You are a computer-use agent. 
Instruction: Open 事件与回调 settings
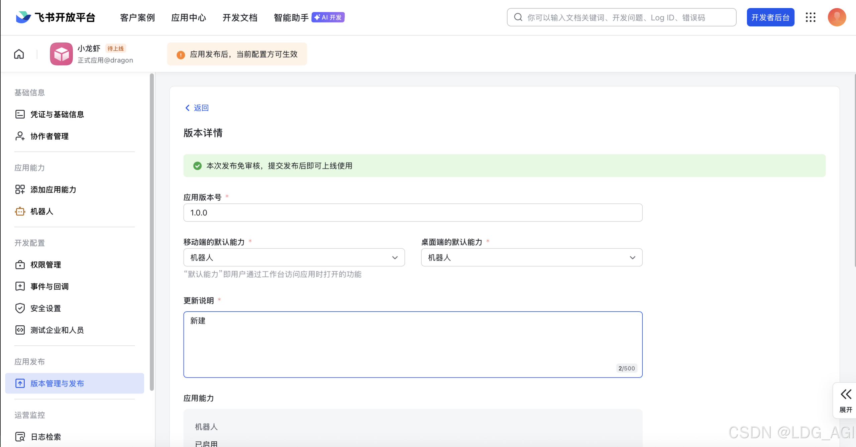click(x=49, y=286)
